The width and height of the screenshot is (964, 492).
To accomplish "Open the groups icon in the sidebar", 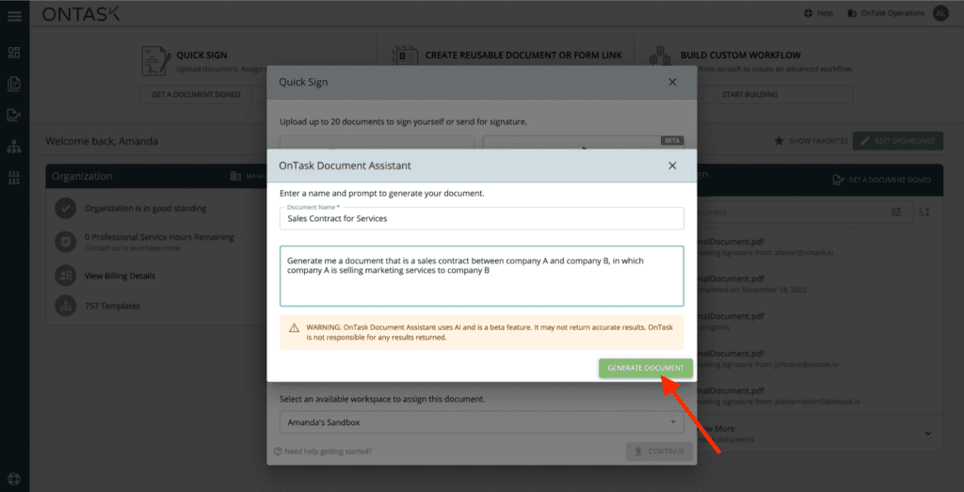I will pyautogui.click(x=14, y=178).
